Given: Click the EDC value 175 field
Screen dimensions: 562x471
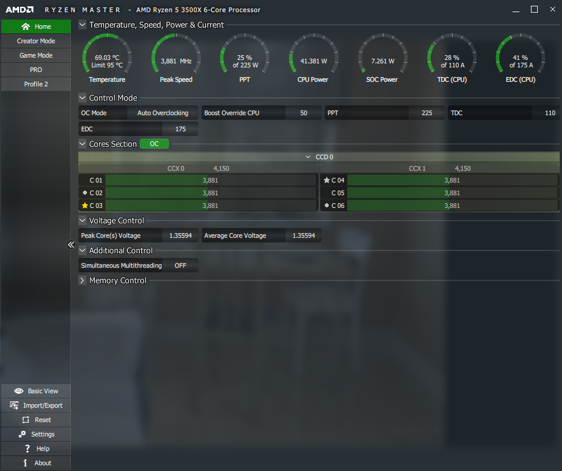Looking at the screenshot, I should (180, 129).
